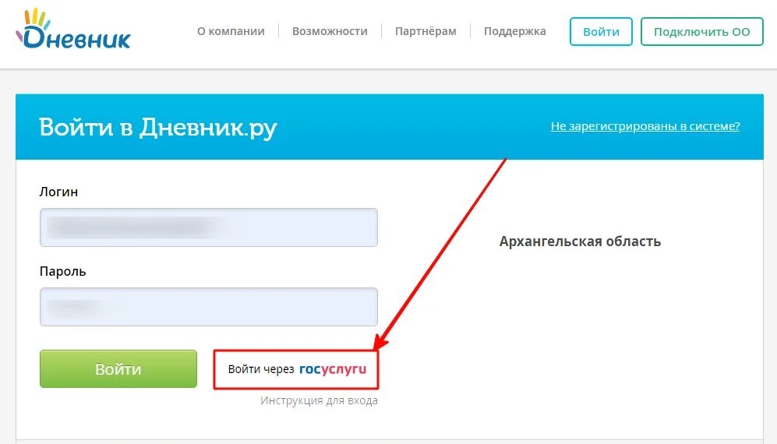The image size is (777, 444).
Task: Follow the Не зарегистрированы в системе? link
Action: tap(645, 126)
